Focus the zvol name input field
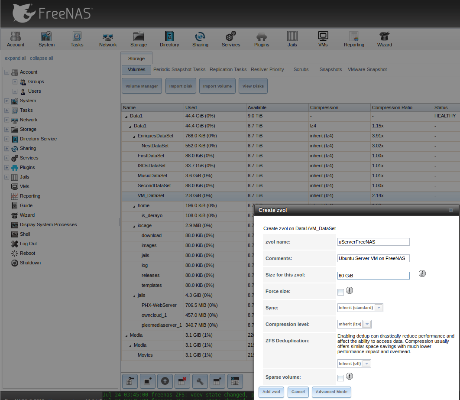Screen dimensions: 460x400 [373, 242]
